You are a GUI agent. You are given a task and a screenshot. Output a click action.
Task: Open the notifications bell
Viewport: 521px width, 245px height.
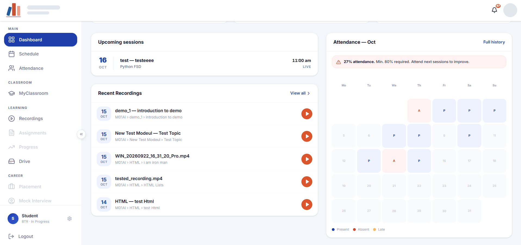coord(494,10)
